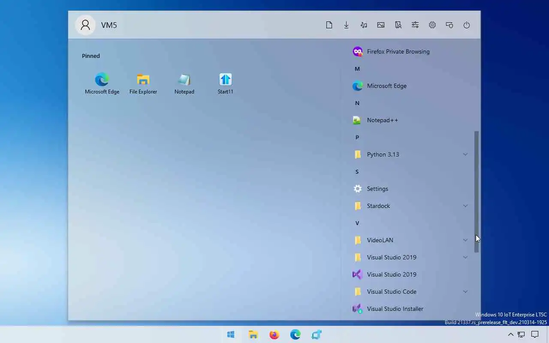Click the letter P section header

pyautogui.click(x=357, y=137)
